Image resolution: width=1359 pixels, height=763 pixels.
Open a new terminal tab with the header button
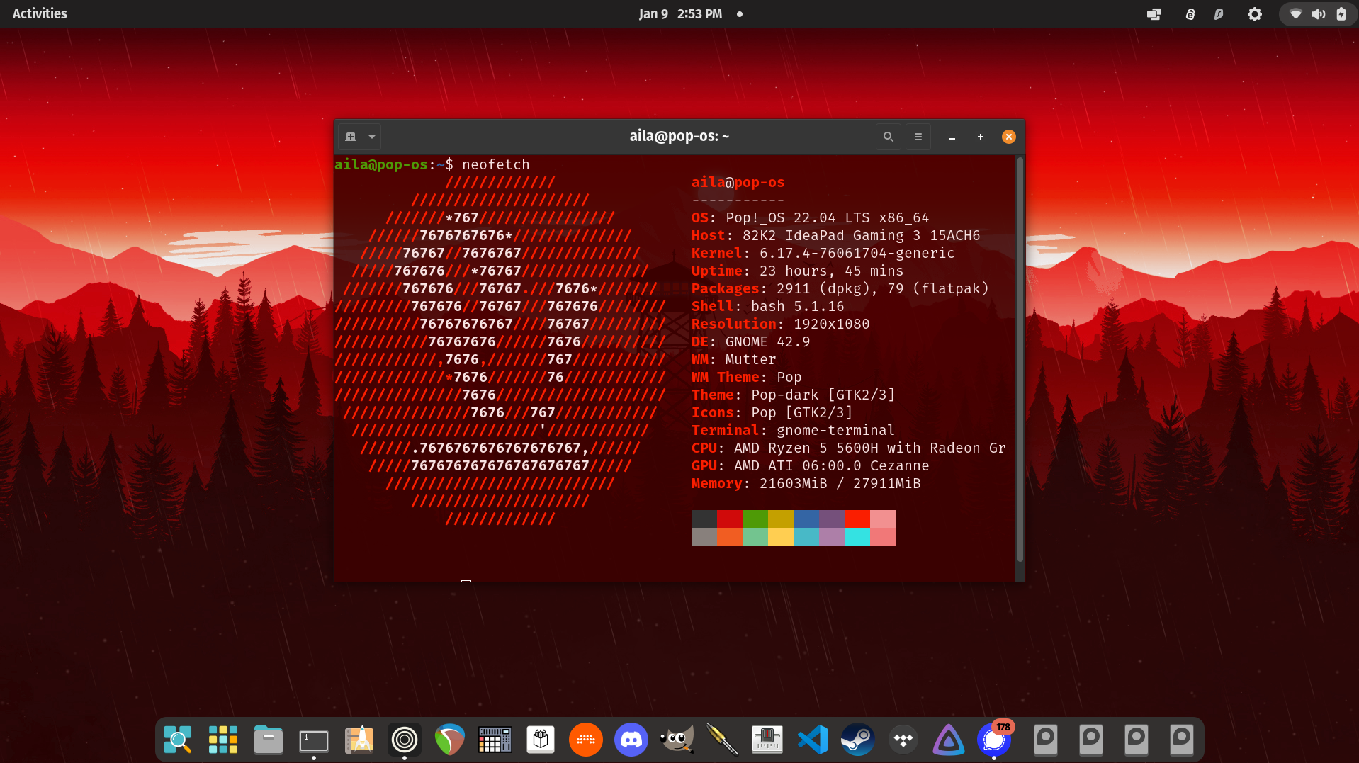click(x=351, y=137)
